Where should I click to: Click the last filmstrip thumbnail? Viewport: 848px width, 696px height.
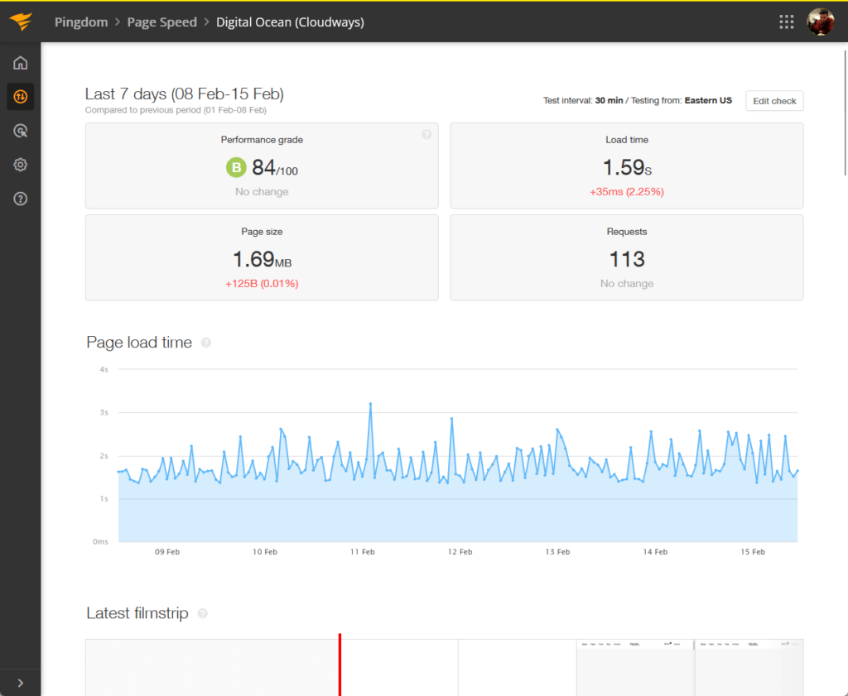point(749,668)
